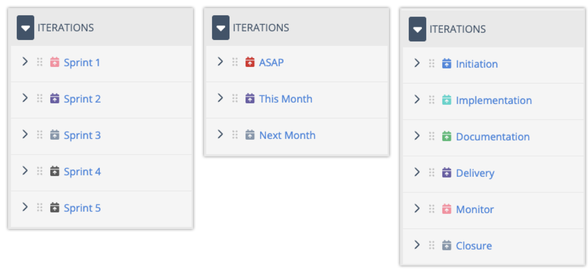Expand the Sprint 5 iteration row

(25, 207)
